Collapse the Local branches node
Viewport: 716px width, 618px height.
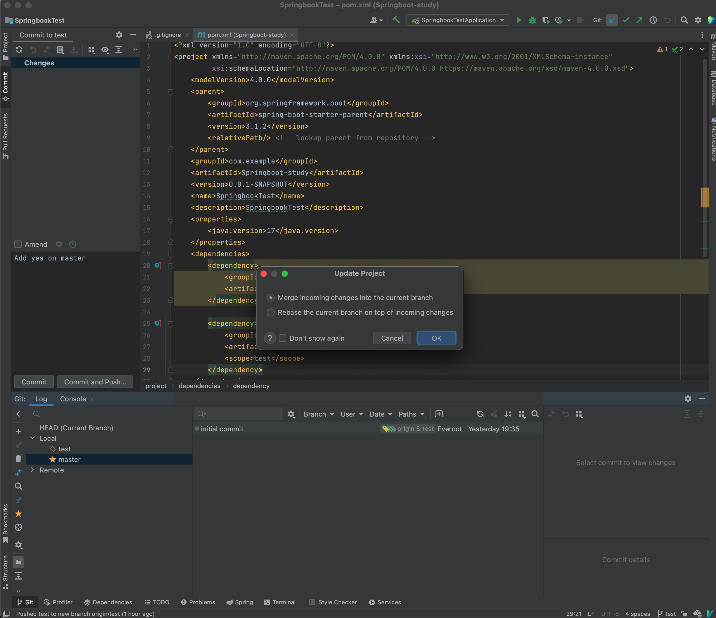coord(32,438)
